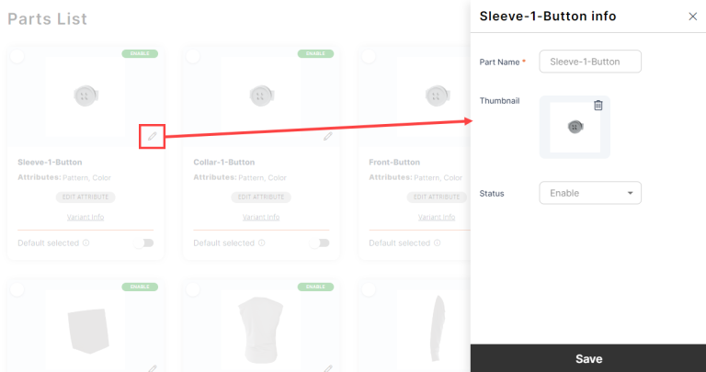Click the pencil edit icon on Collar-1-Button card
Viewport: 706px width, 372px height.
coord(328,136)
